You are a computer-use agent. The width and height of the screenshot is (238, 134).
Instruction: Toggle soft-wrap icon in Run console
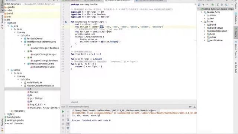68,120
